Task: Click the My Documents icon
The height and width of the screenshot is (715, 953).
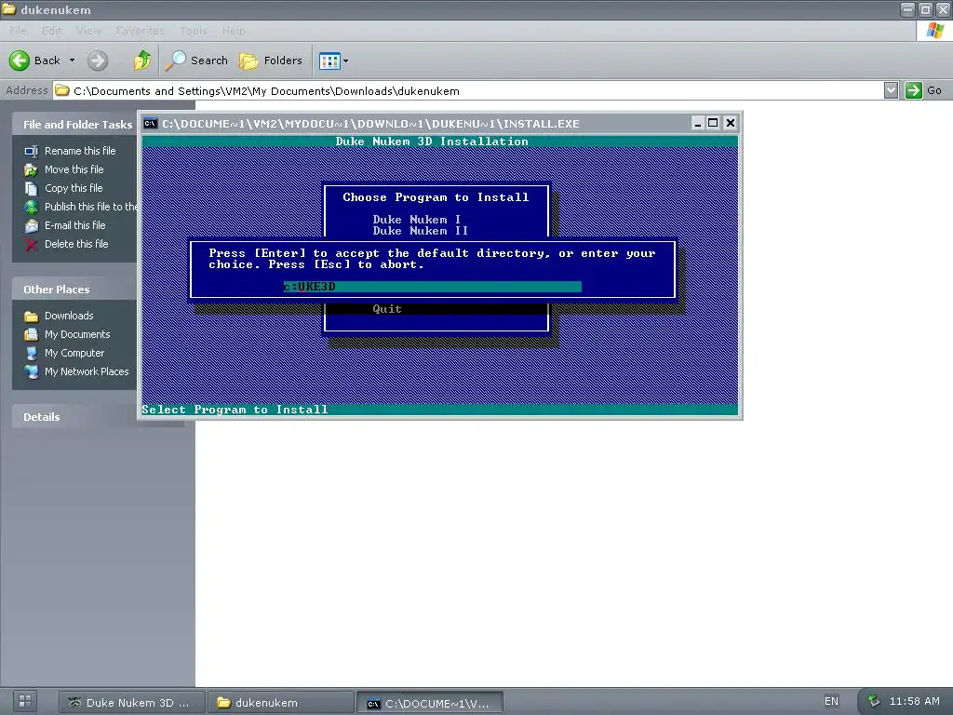Action: click(x=31, y=334)
